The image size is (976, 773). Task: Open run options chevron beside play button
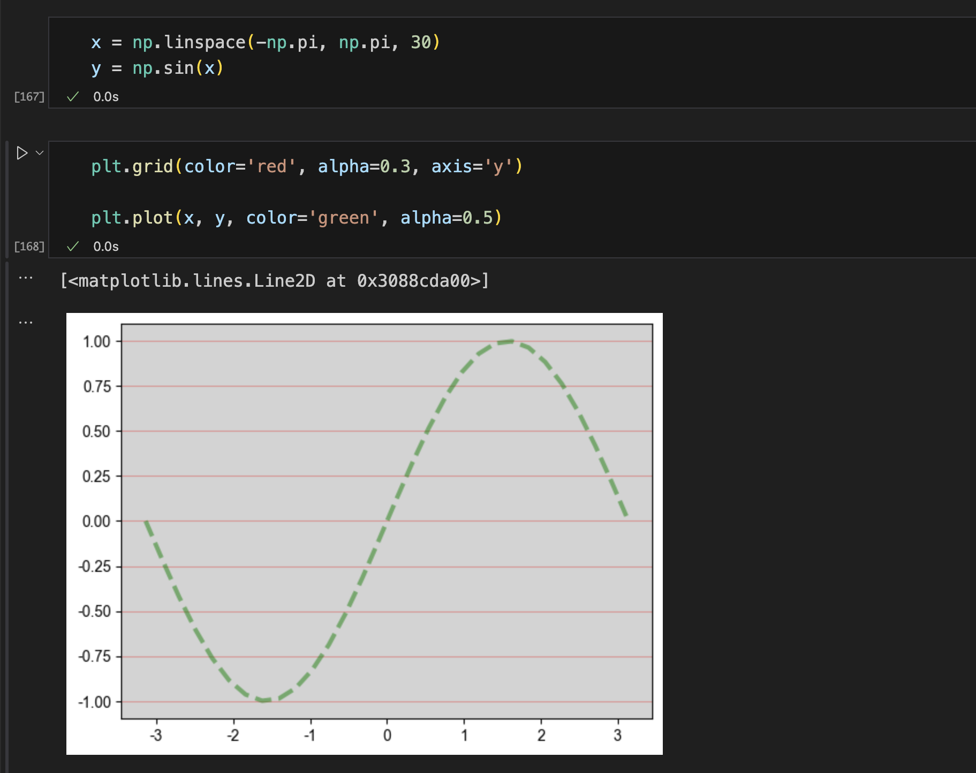tap(40, 153)
